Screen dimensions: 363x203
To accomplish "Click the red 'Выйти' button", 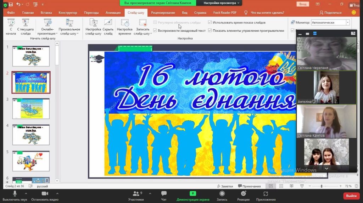I will [x=351, y=196].
